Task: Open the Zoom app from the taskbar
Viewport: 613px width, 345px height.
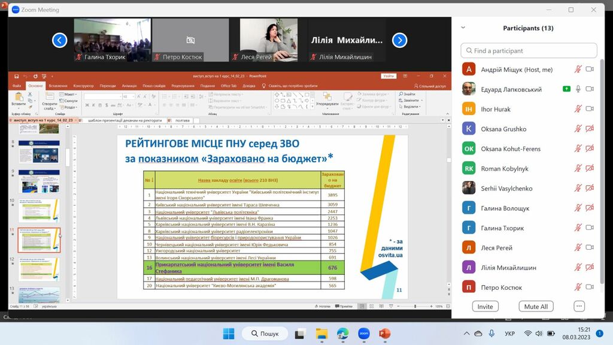Action: click(363, 334)
